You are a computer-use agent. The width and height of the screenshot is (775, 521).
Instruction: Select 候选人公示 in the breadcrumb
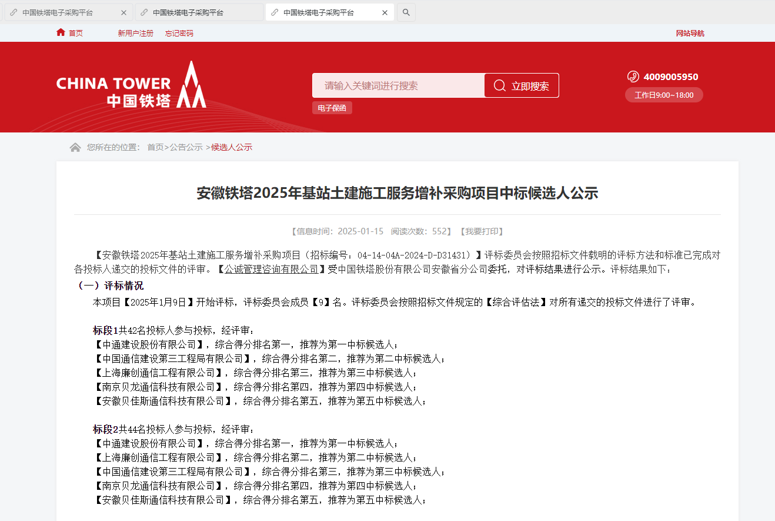(x=232, y=147)
